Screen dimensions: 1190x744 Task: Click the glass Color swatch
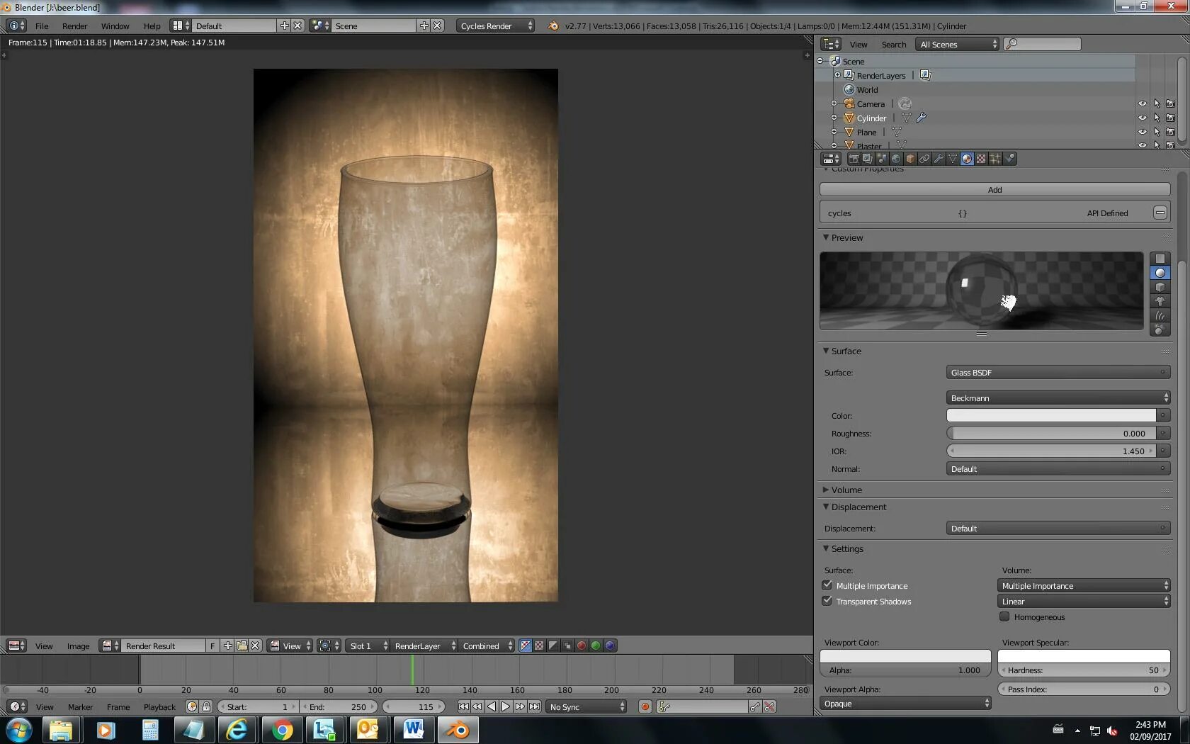coord(1051,415)
